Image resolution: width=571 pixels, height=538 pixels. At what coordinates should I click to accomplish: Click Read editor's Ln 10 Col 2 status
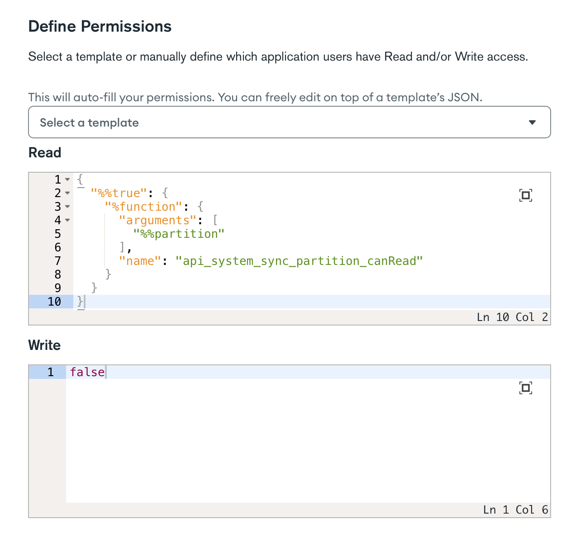pyautogui.click(x=512, y=317)
